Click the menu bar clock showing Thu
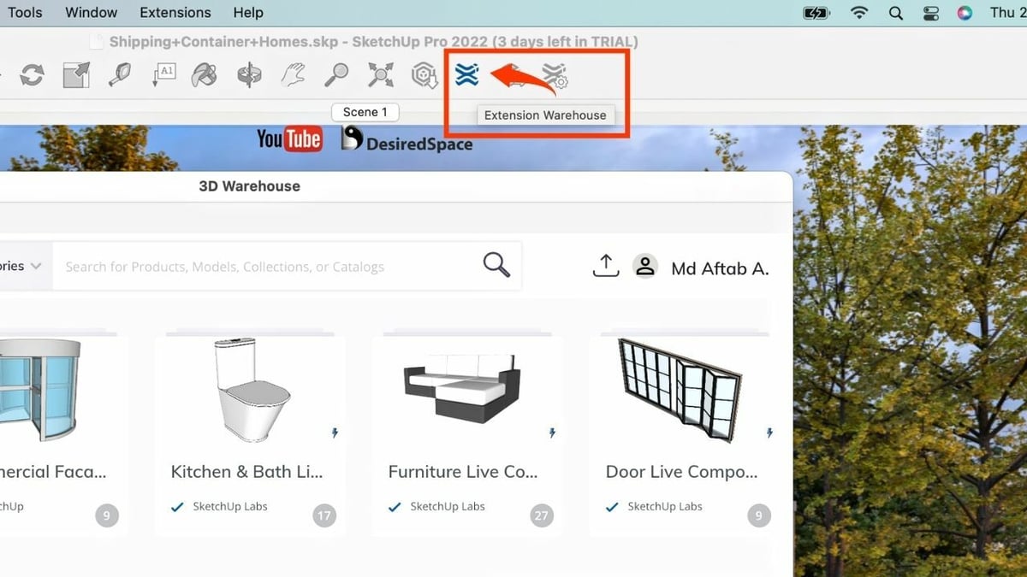1027x577 pixels. click(1008, 13)
